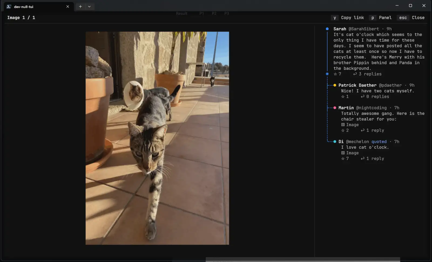Click the Panel toggle shortcut
Image resolution: width=432 pixels, height=262 pixels.
pos(380,18)
